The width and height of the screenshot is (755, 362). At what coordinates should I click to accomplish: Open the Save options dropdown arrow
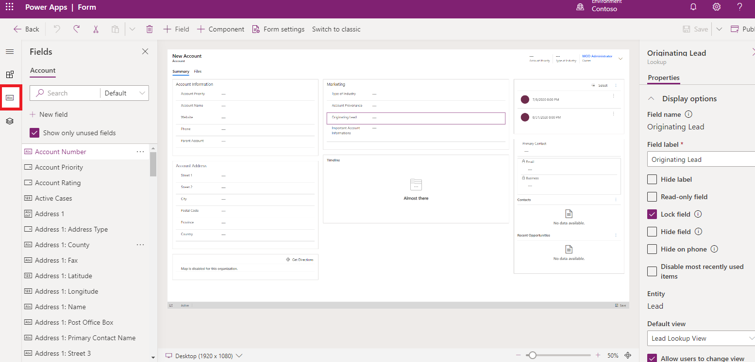719,29
